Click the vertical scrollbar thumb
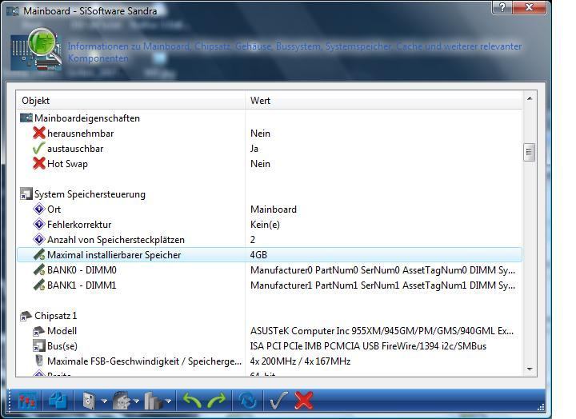576x419 pixels. coord(530,152)
